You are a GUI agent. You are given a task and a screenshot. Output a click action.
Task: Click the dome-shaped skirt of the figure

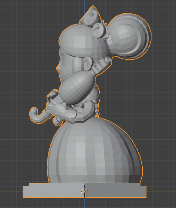pos(95,152)
